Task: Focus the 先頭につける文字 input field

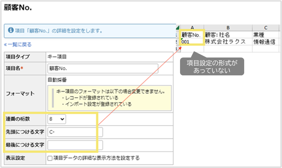Action: (75, 132)
